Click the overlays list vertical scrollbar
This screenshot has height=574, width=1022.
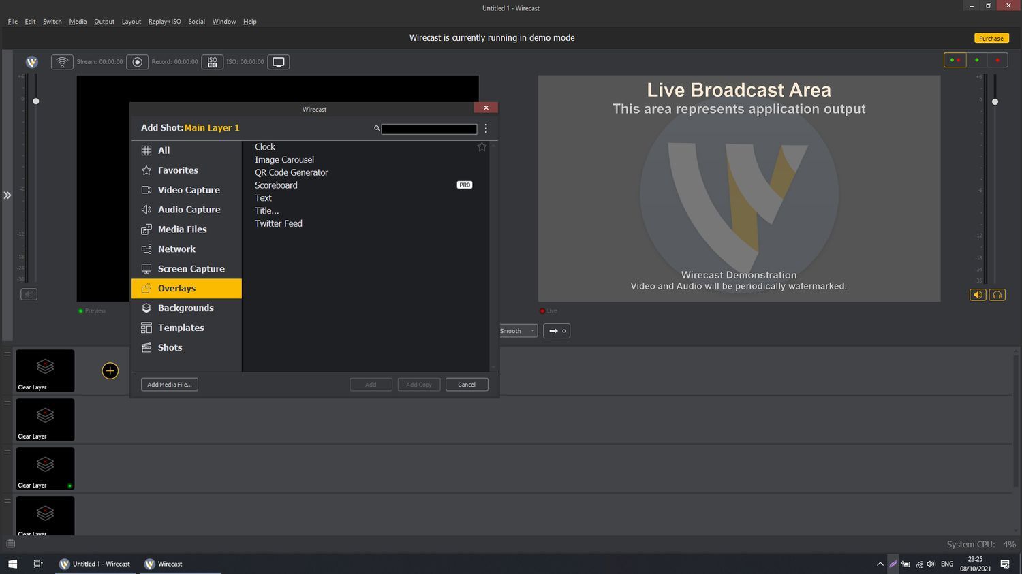[x=493, y=256]
